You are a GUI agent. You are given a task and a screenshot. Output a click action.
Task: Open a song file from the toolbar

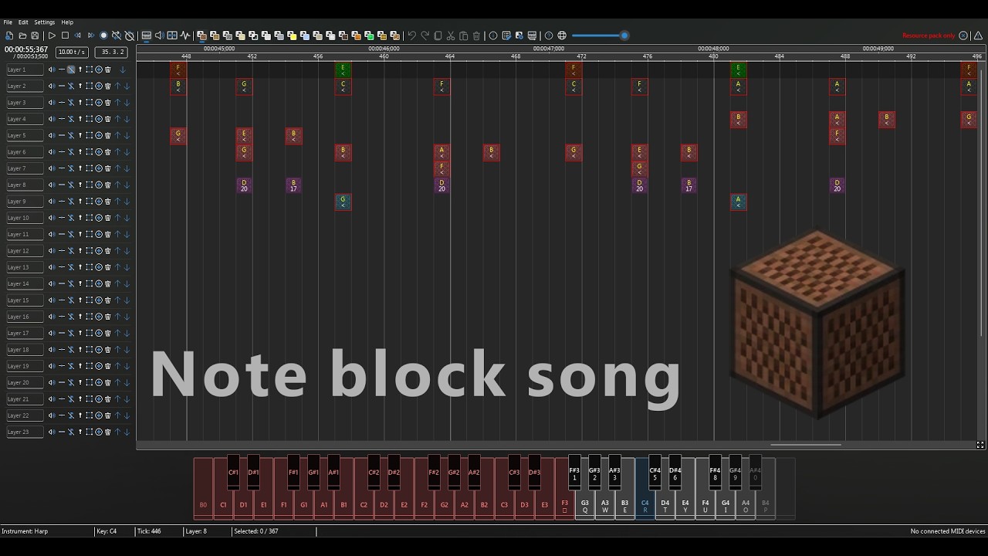click(x=22, y=36)
